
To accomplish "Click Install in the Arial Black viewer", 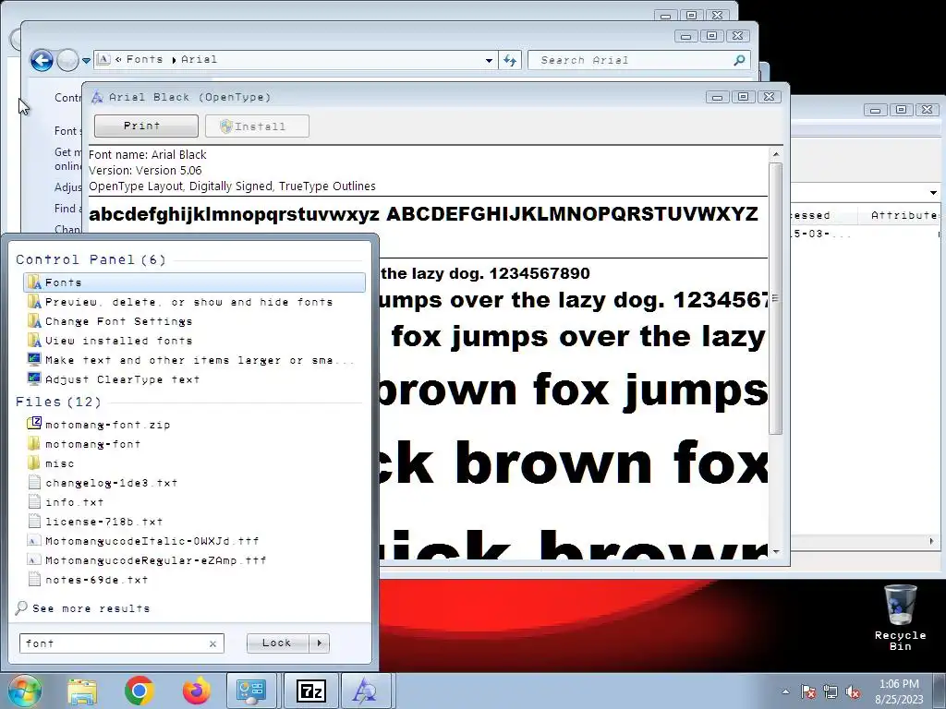I will point(257,126).
